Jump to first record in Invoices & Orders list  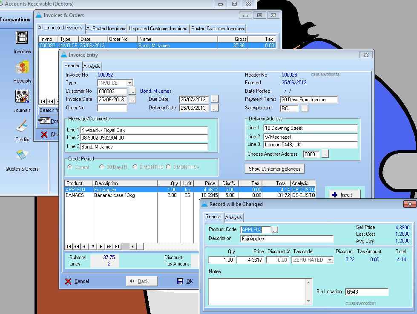43,102
